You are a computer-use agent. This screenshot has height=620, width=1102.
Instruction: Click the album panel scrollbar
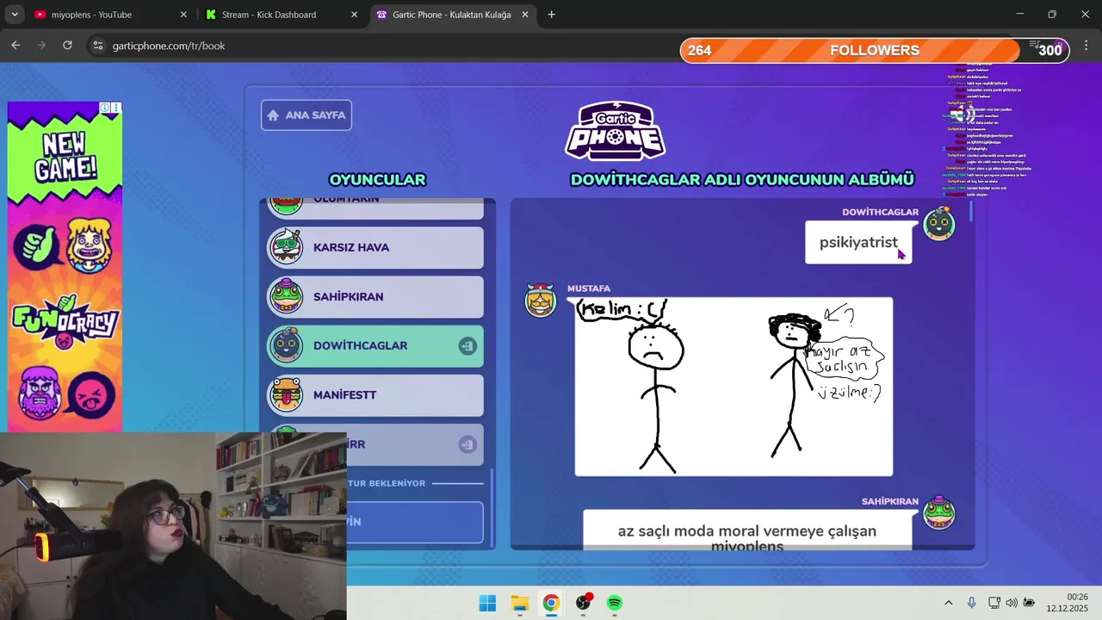pyautogui.click(x=972, y=211)
